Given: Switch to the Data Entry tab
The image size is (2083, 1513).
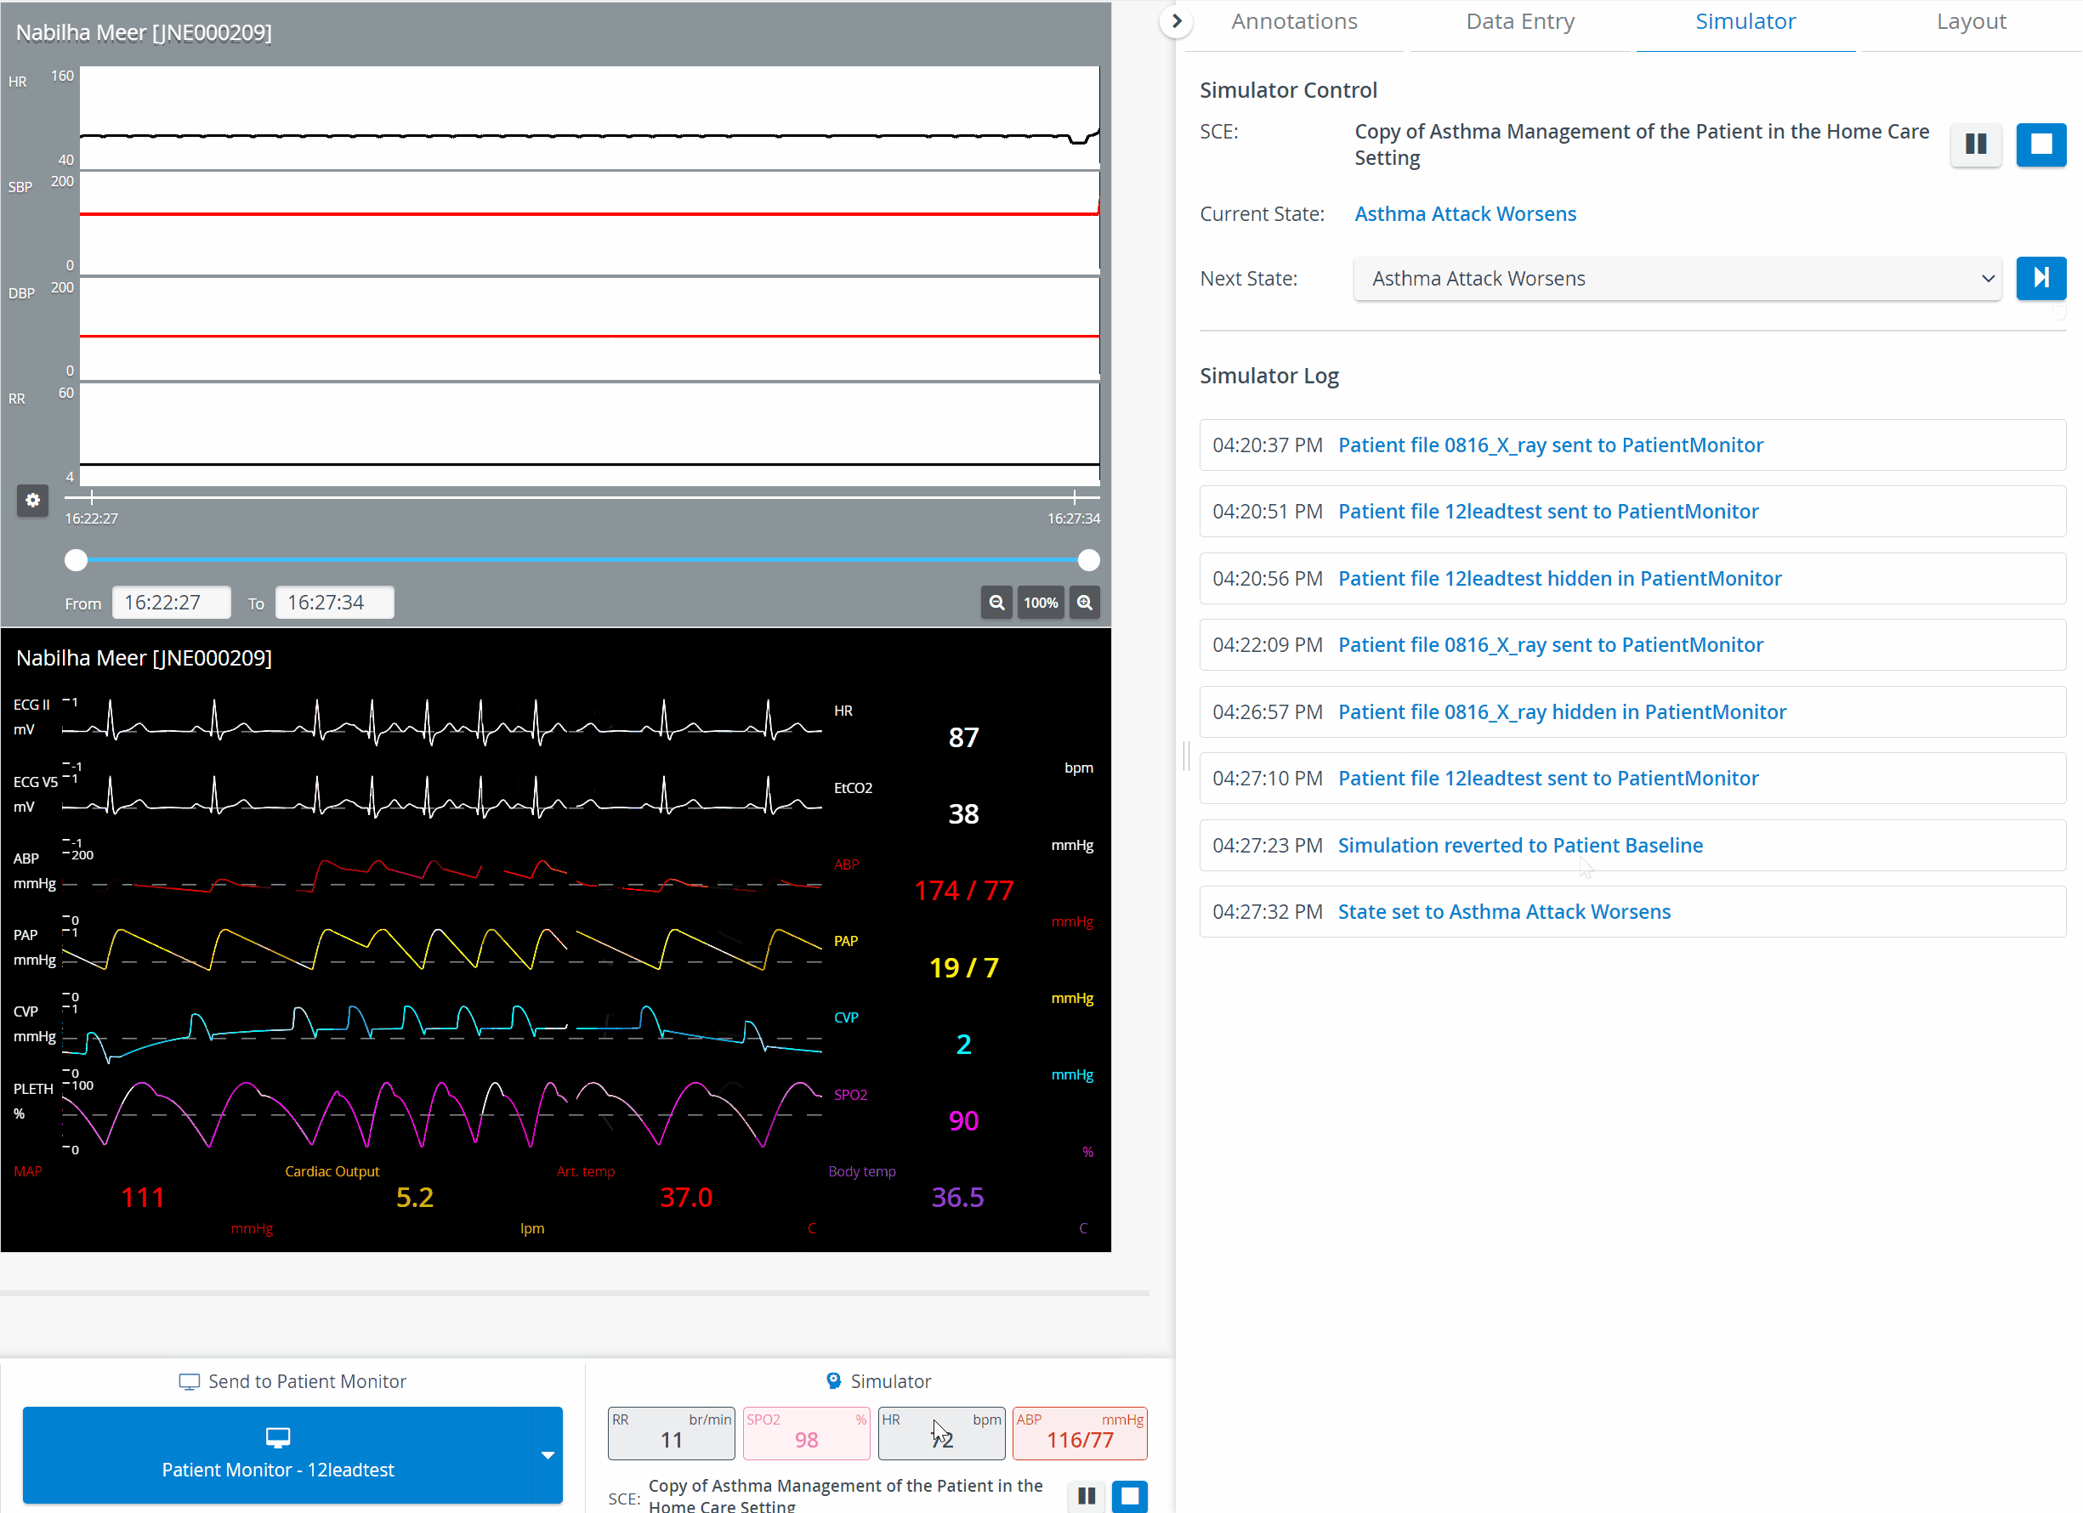Looking at the screenshot, I should (x=1520, y=21).
